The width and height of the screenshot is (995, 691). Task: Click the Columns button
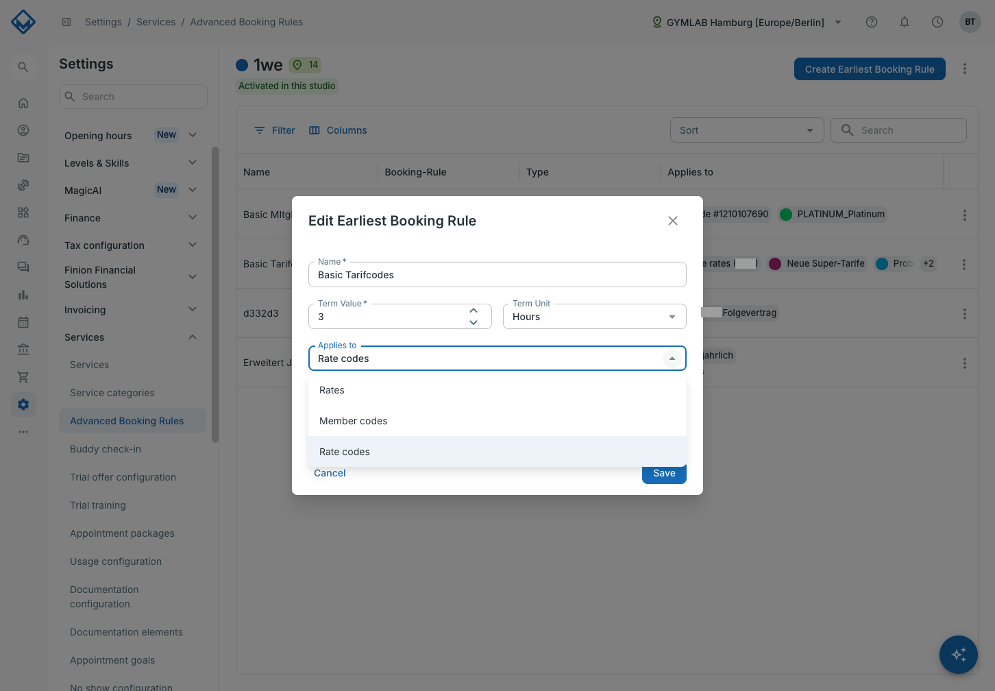[338, 130]
